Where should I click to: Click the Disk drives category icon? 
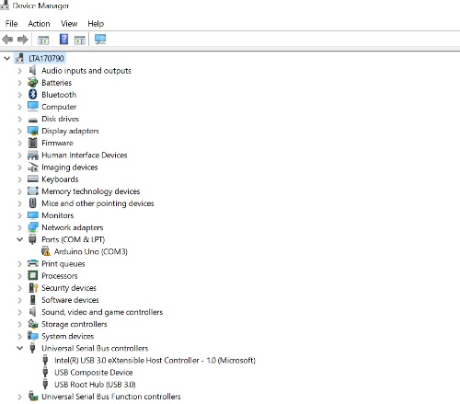click(32, 120)
